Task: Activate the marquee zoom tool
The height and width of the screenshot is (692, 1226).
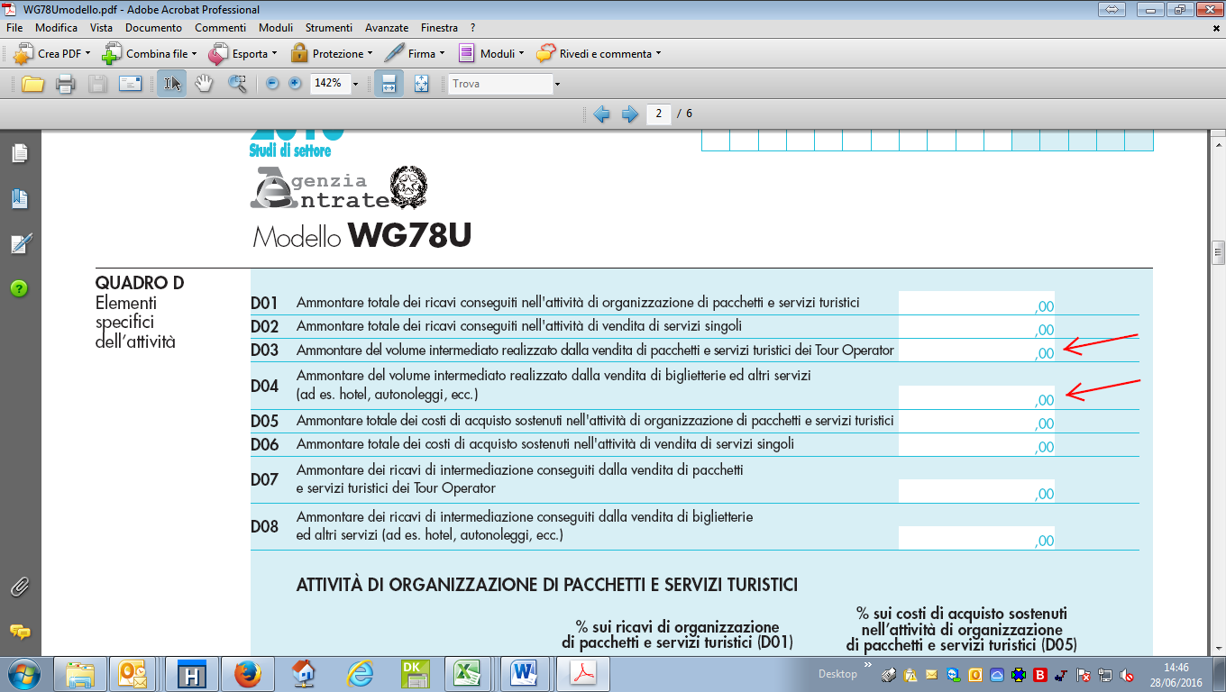Action: click(x=237, y=84)
